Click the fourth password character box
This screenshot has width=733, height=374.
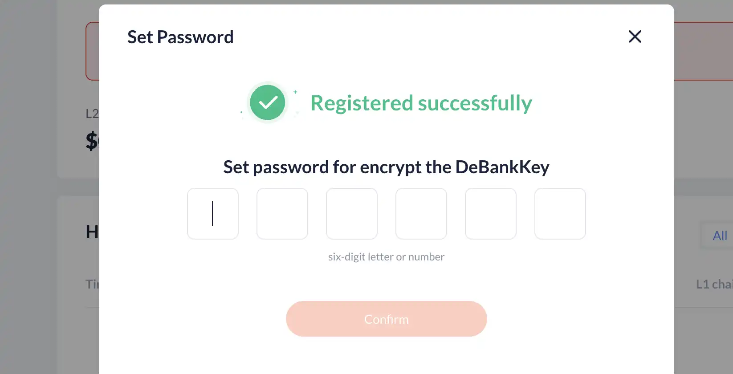pos(421,214)
